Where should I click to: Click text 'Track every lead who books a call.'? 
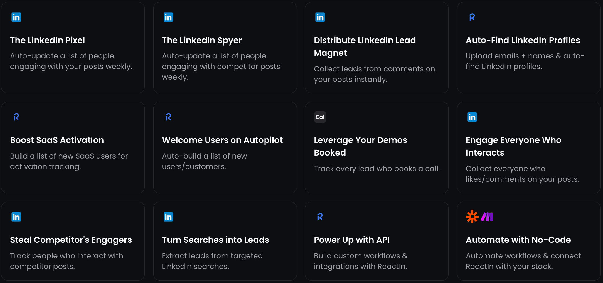point(377,169)
